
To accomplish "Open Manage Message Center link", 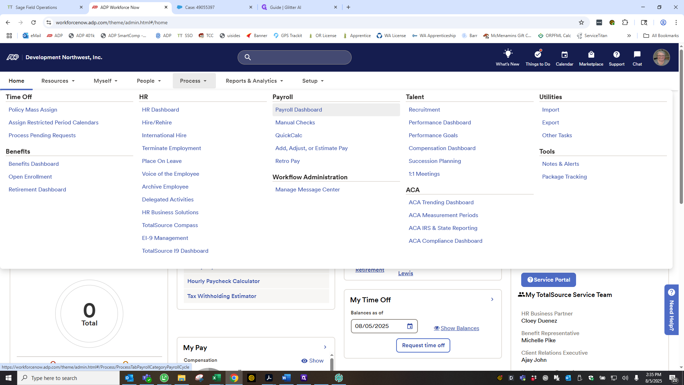I will [307, 190].
